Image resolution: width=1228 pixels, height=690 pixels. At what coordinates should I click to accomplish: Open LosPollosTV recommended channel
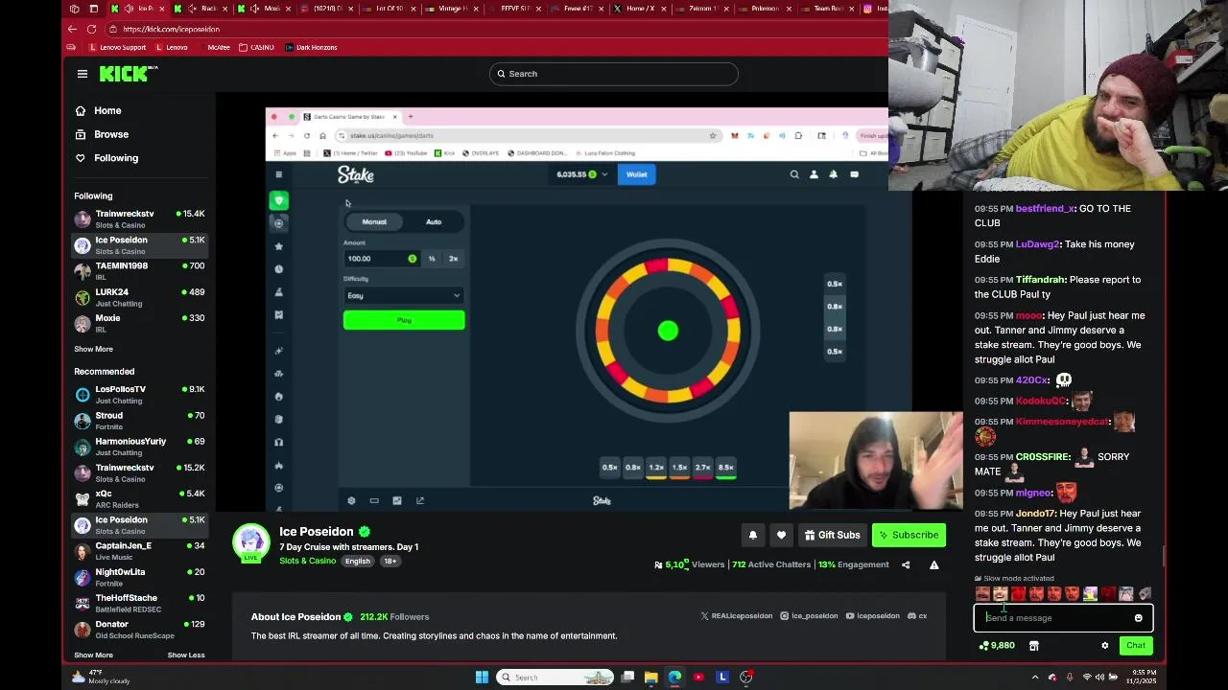coord(140,395)
